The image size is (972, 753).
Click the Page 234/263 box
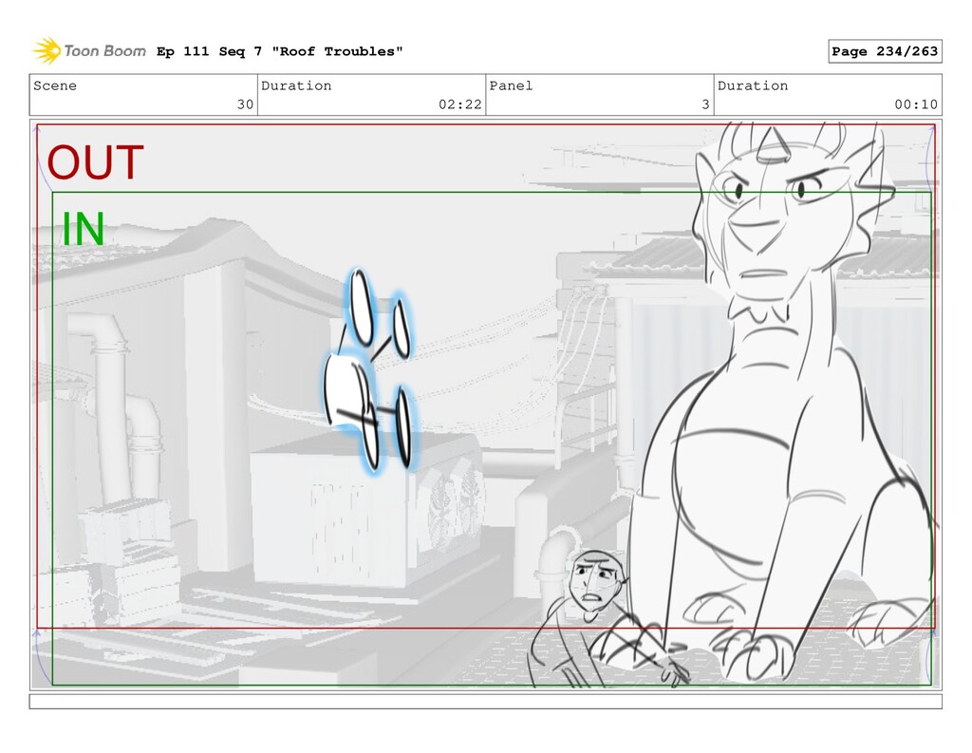(885, 51)
